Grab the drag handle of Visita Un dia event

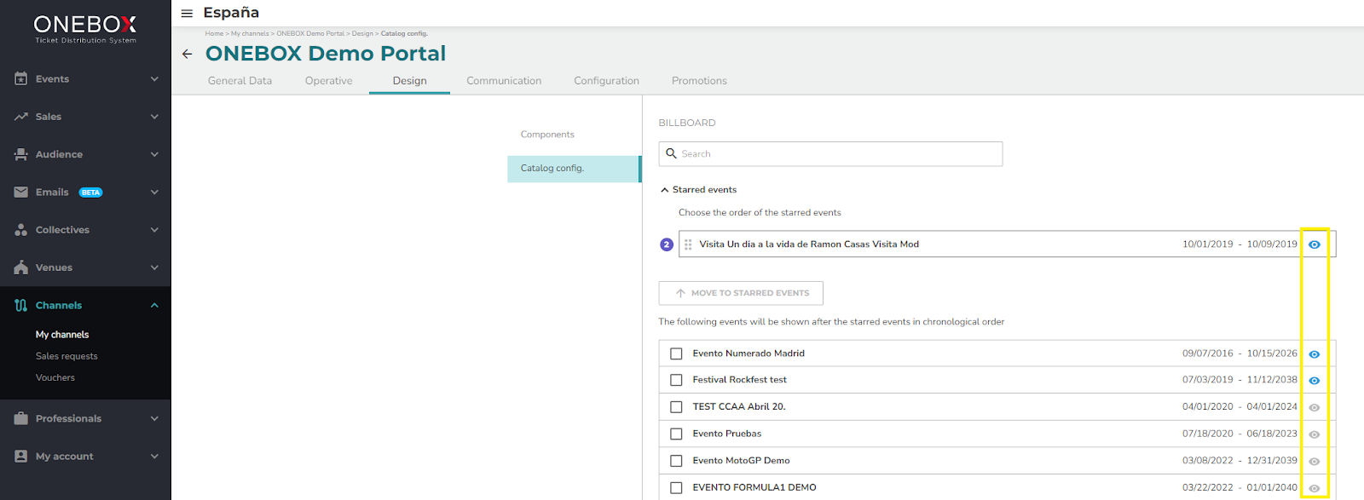coord(688,244)
